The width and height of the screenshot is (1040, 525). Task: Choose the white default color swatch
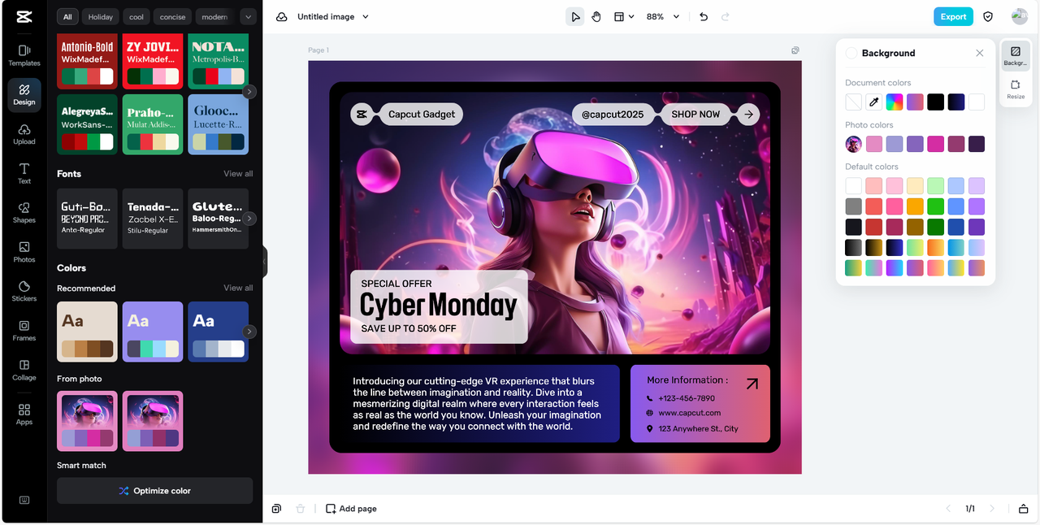853,185
